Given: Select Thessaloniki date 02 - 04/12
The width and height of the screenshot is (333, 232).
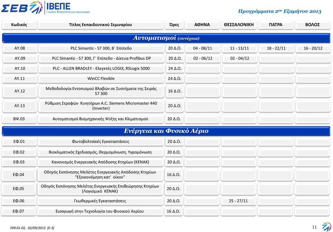Looking at the screenshot, I should pos(240,58).
